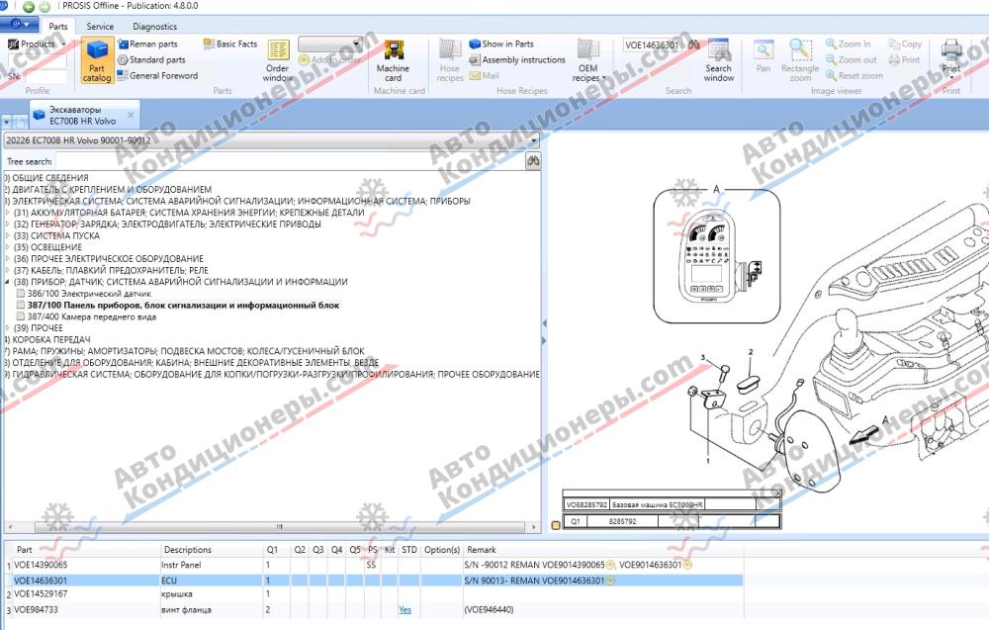Expand group (35) ОСВЕЩЕНИЕ
989x630 pixels.
pyautogui.click(x=8, y=247)
